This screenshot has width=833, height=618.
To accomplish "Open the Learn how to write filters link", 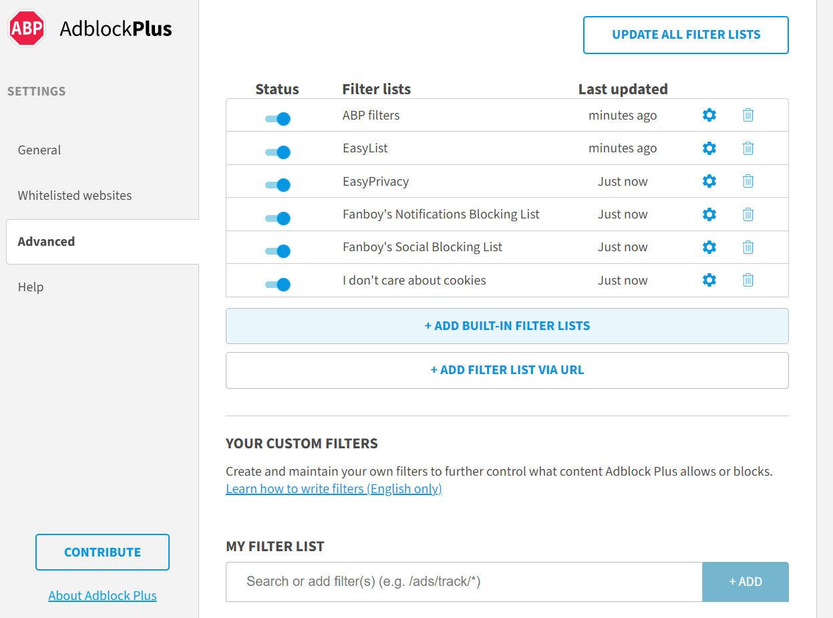I will point(333,488).
